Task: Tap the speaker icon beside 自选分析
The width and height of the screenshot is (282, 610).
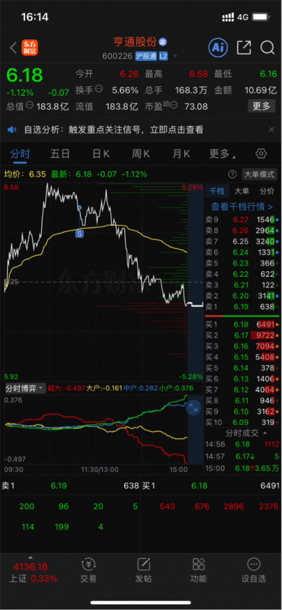Action: [x=12, y=129]
